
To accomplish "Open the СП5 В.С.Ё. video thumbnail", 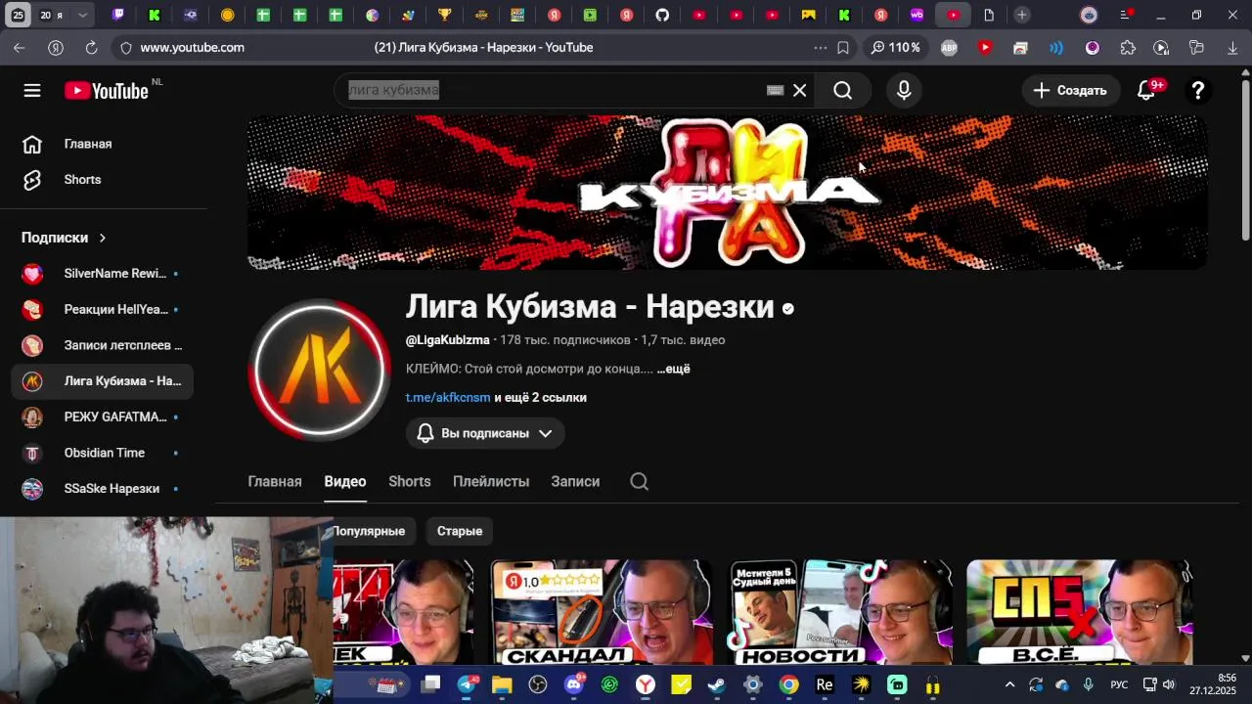I will tap(1080, 613).
